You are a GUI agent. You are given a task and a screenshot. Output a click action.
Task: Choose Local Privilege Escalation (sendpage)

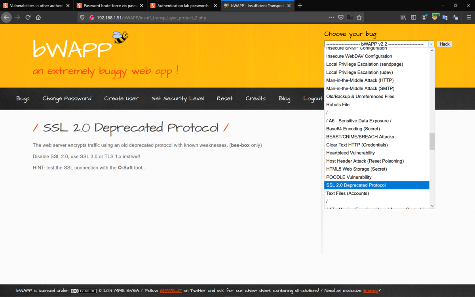[376, 64]
